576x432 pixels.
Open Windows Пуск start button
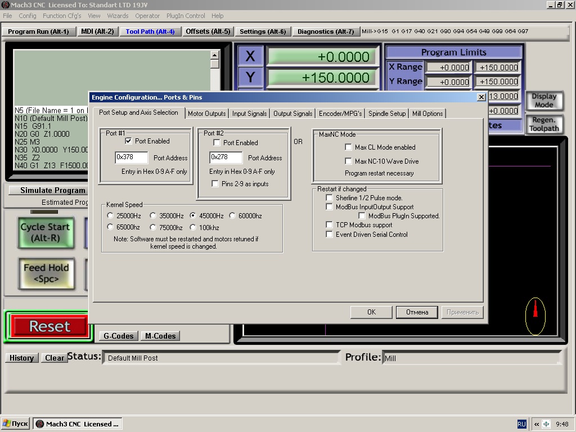(x=15, y=424)
